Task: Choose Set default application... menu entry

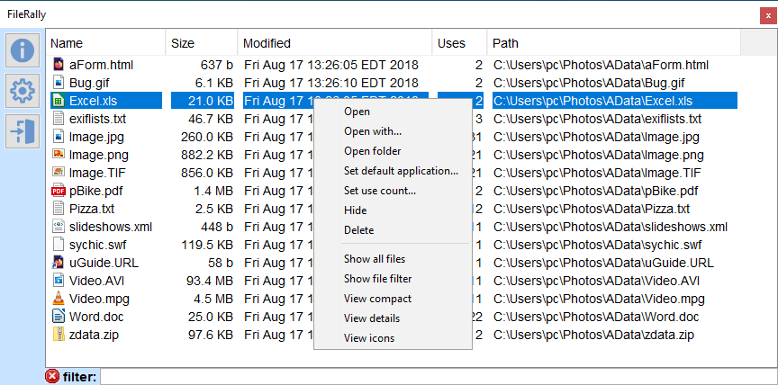Action: [x=401, y=171]
